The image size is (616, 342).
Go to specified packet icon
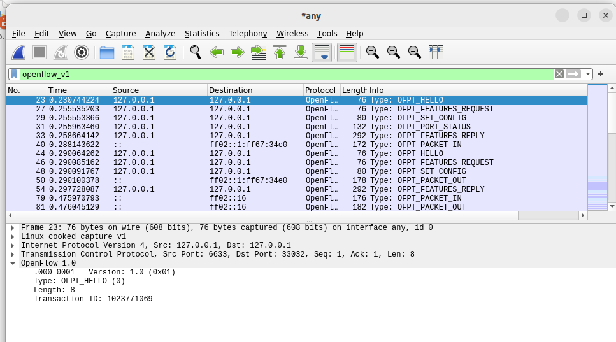259,52
